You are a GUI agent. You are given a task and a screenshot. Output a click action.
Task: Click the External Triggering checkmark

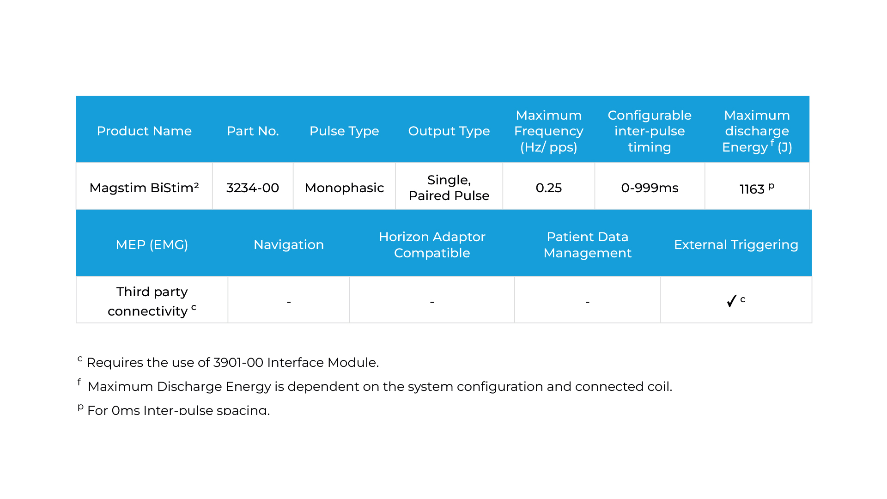point(732,301)
